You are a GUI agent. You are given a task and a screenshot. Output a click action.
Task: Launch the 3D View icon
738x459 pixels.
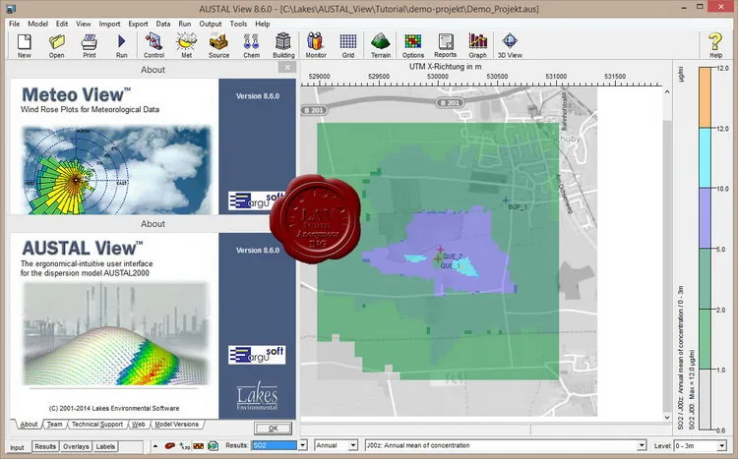click(x=510, y=45)
